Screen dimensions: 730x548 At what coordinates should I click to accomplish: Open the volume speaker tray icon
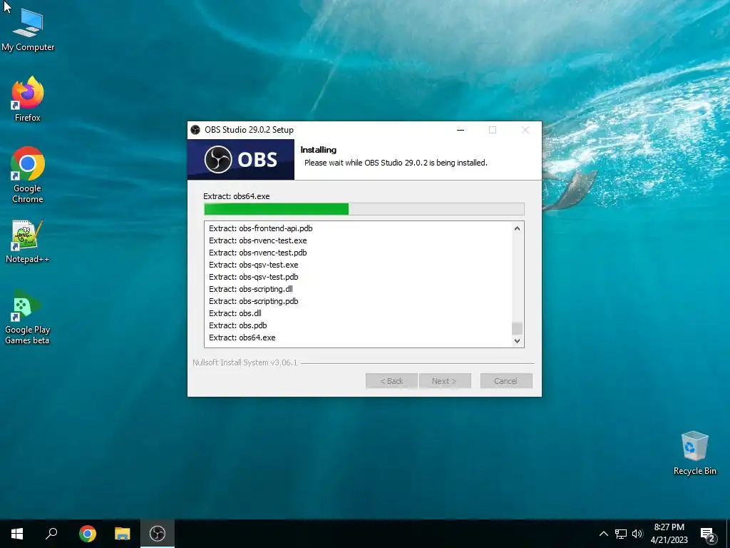pyautogui.click(x=637, y=534)
